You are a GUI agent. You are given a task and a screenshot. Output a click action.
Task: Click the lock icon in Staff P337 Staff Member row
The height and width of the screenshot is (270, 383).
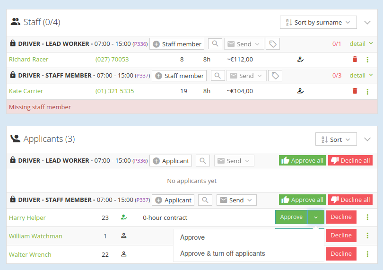13,75
